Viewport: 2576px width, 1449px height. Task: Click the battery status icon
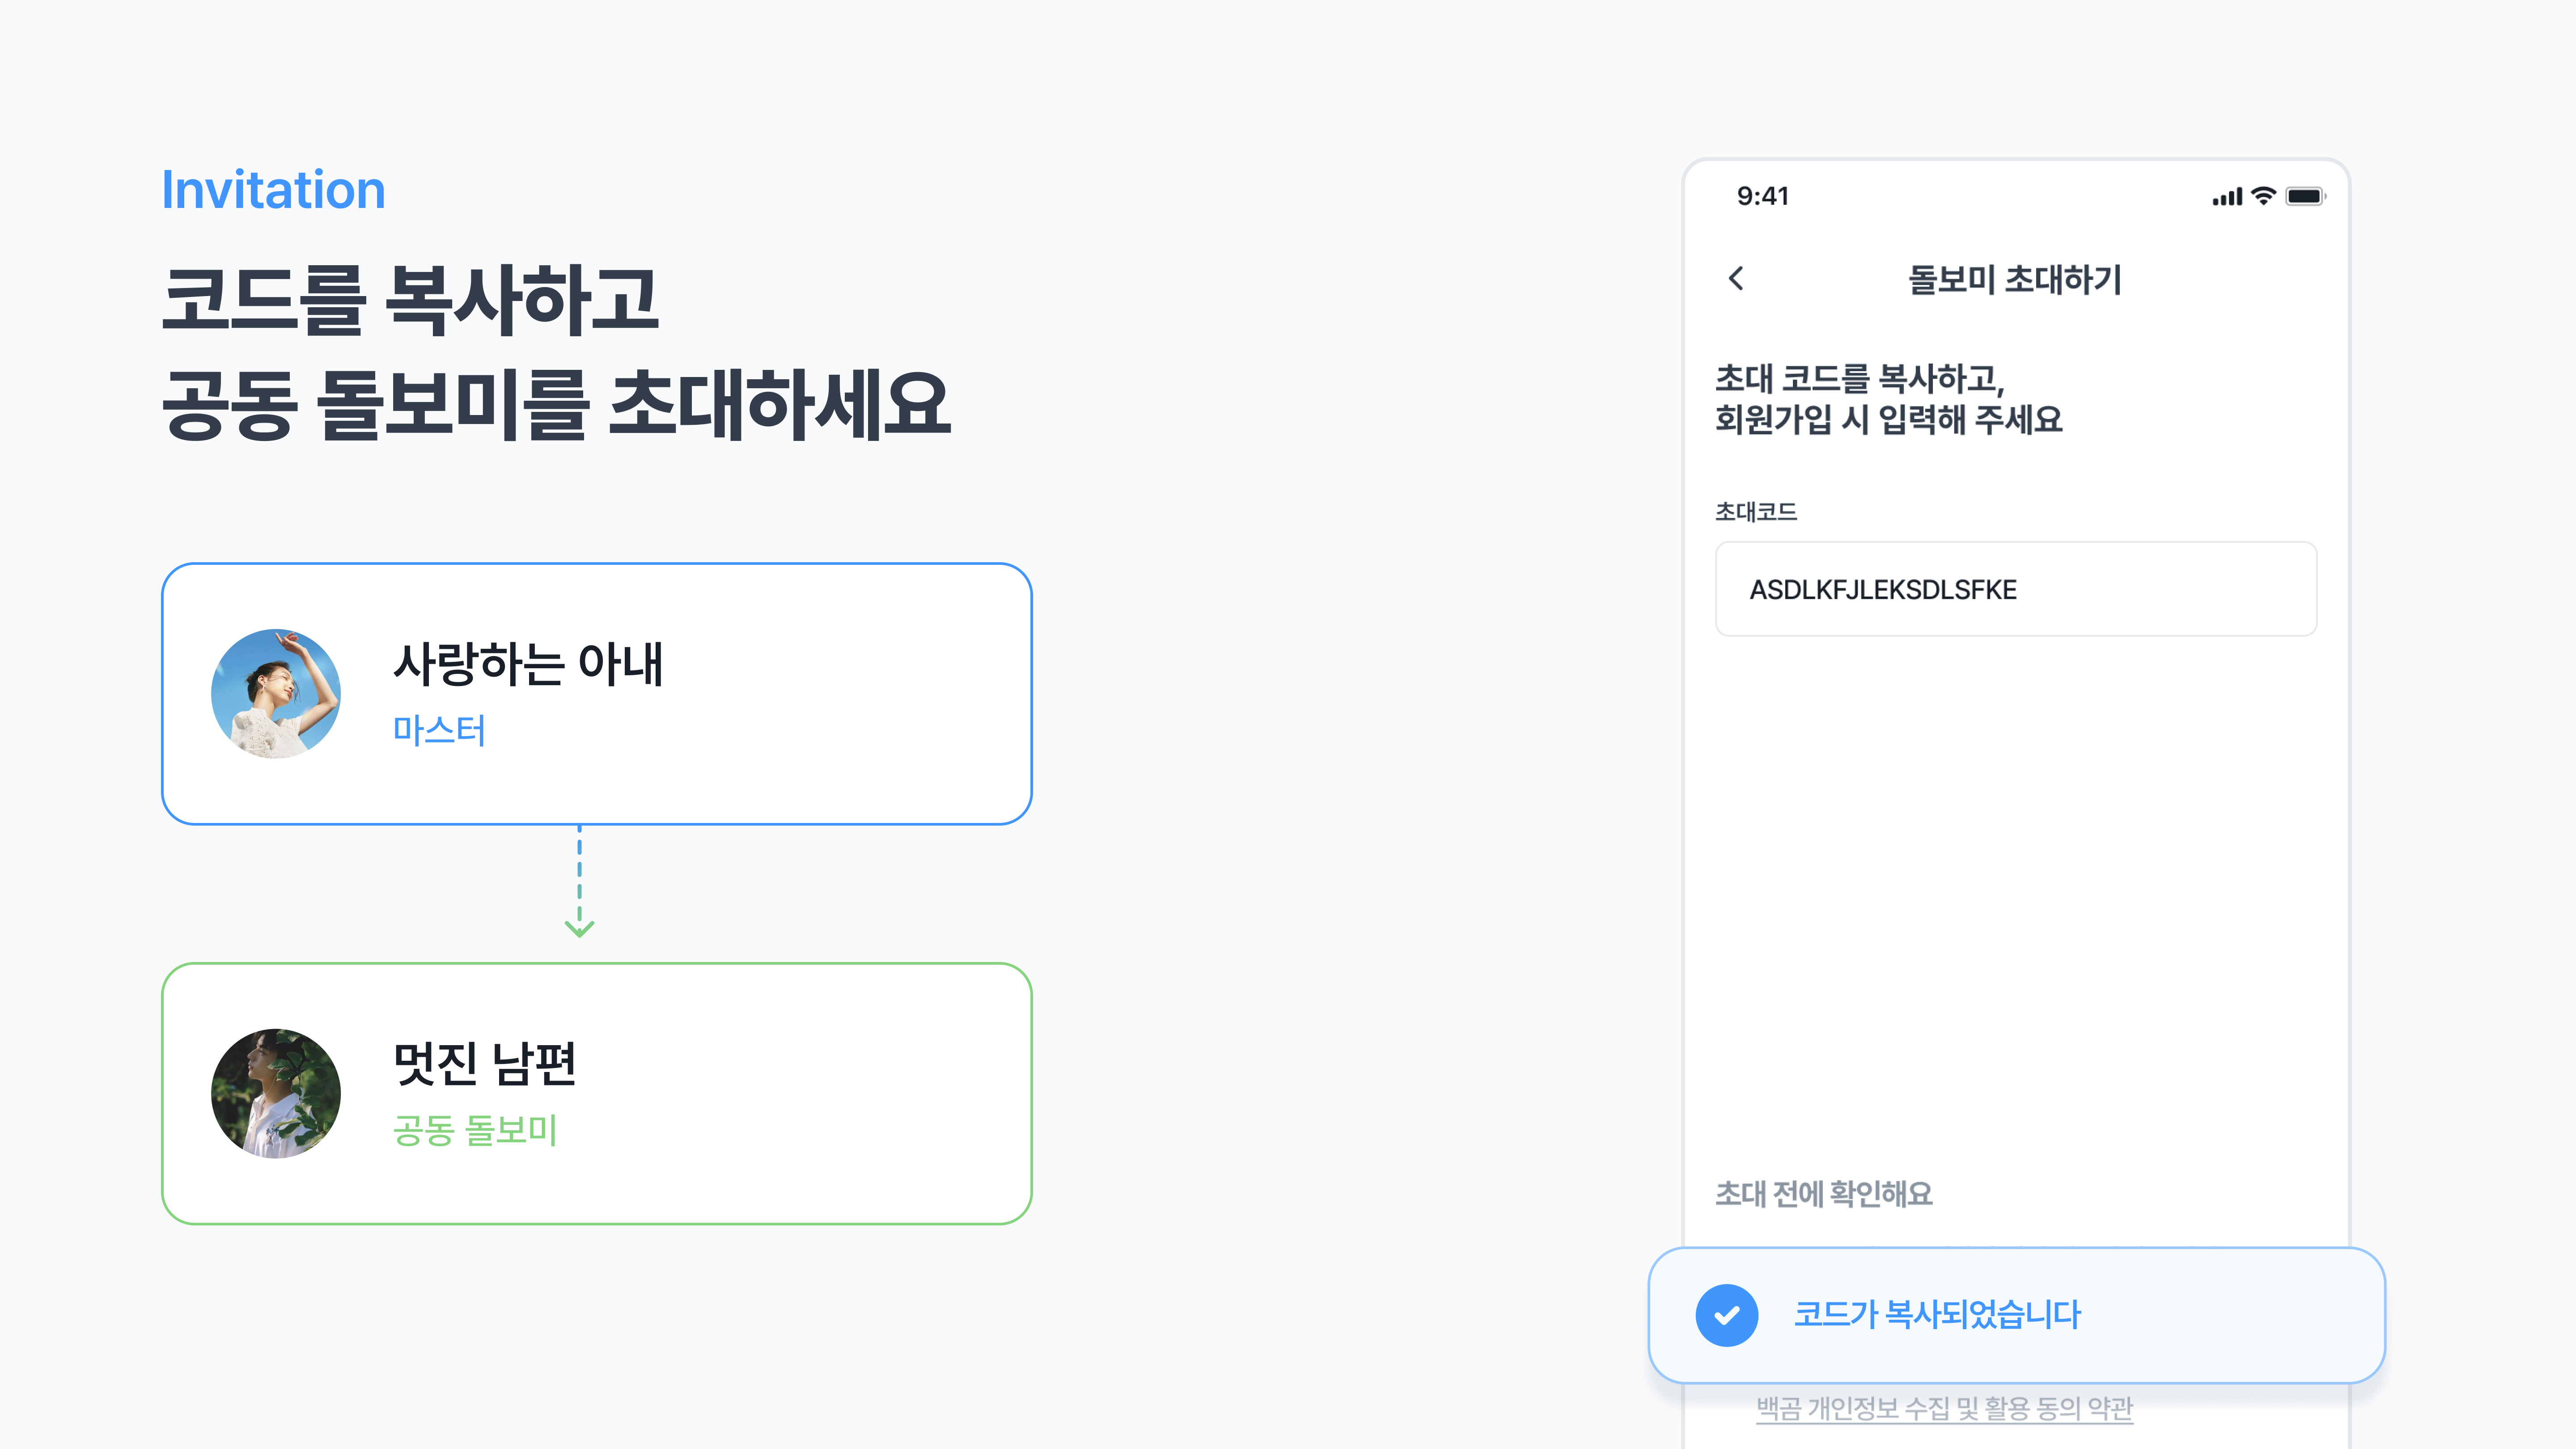tap(2305, 196)
